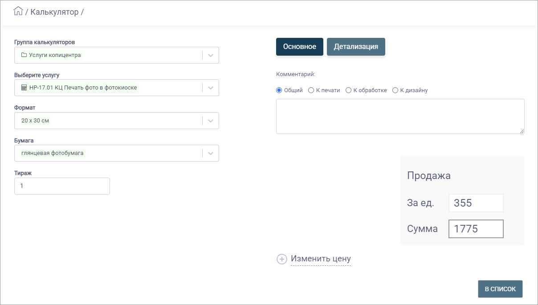This screenshot has width=538, height=305.
Task: Click into the comment text area
Action: [400, 116]
